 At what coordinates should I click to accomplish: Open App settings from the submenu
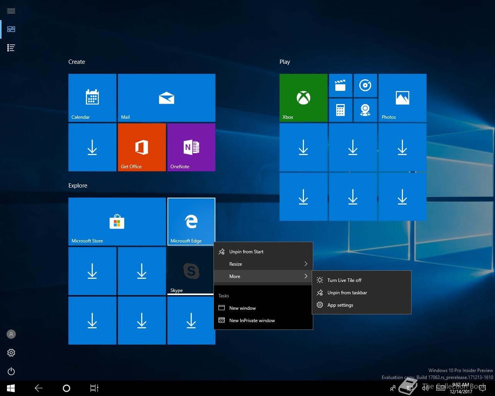pyautogui.click(x=361, y=305)
